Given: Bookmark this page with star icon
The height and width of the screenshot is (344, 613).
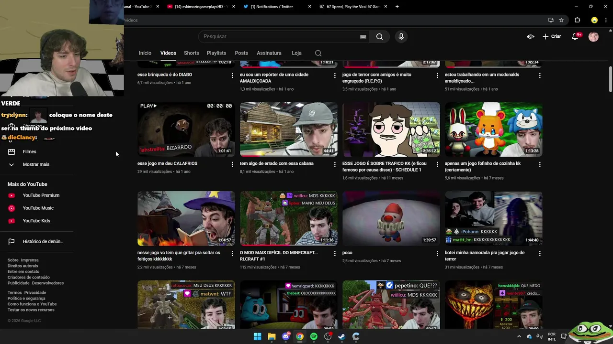Looking at the screenshot, I should pos(561,20).
